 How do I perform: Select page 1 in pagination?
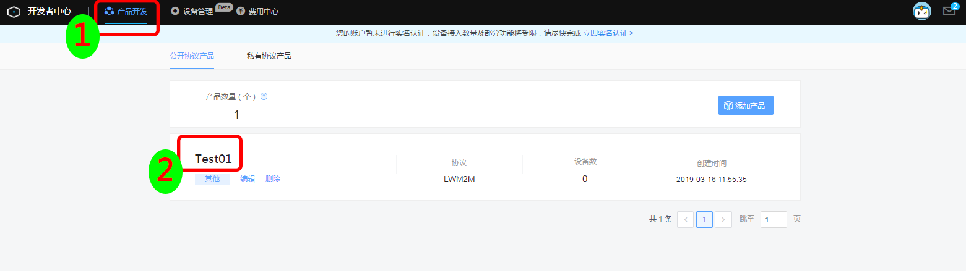click(704, 219)
